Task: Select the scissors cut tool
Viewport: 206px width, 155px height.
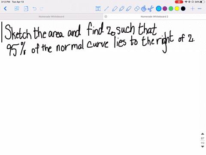Action: (151, 9)
